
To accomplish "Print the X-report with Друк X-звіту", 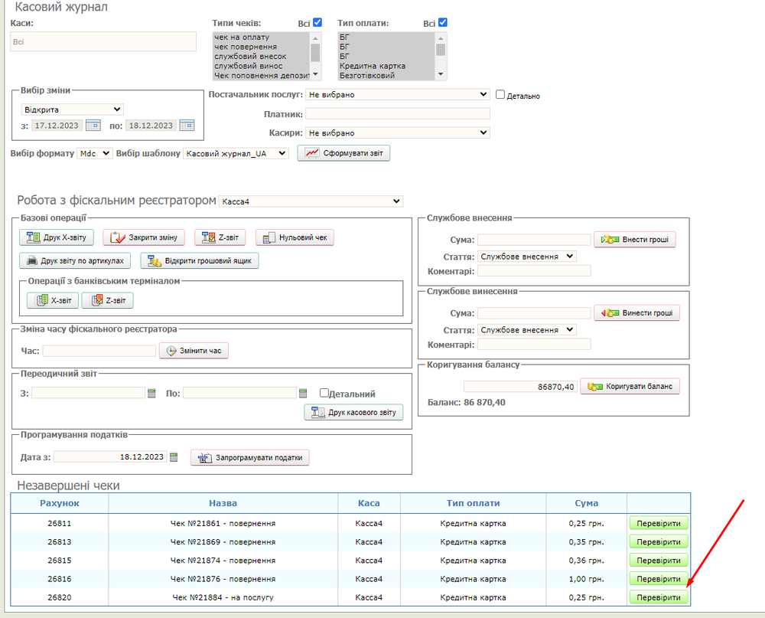I will (57, 237).
